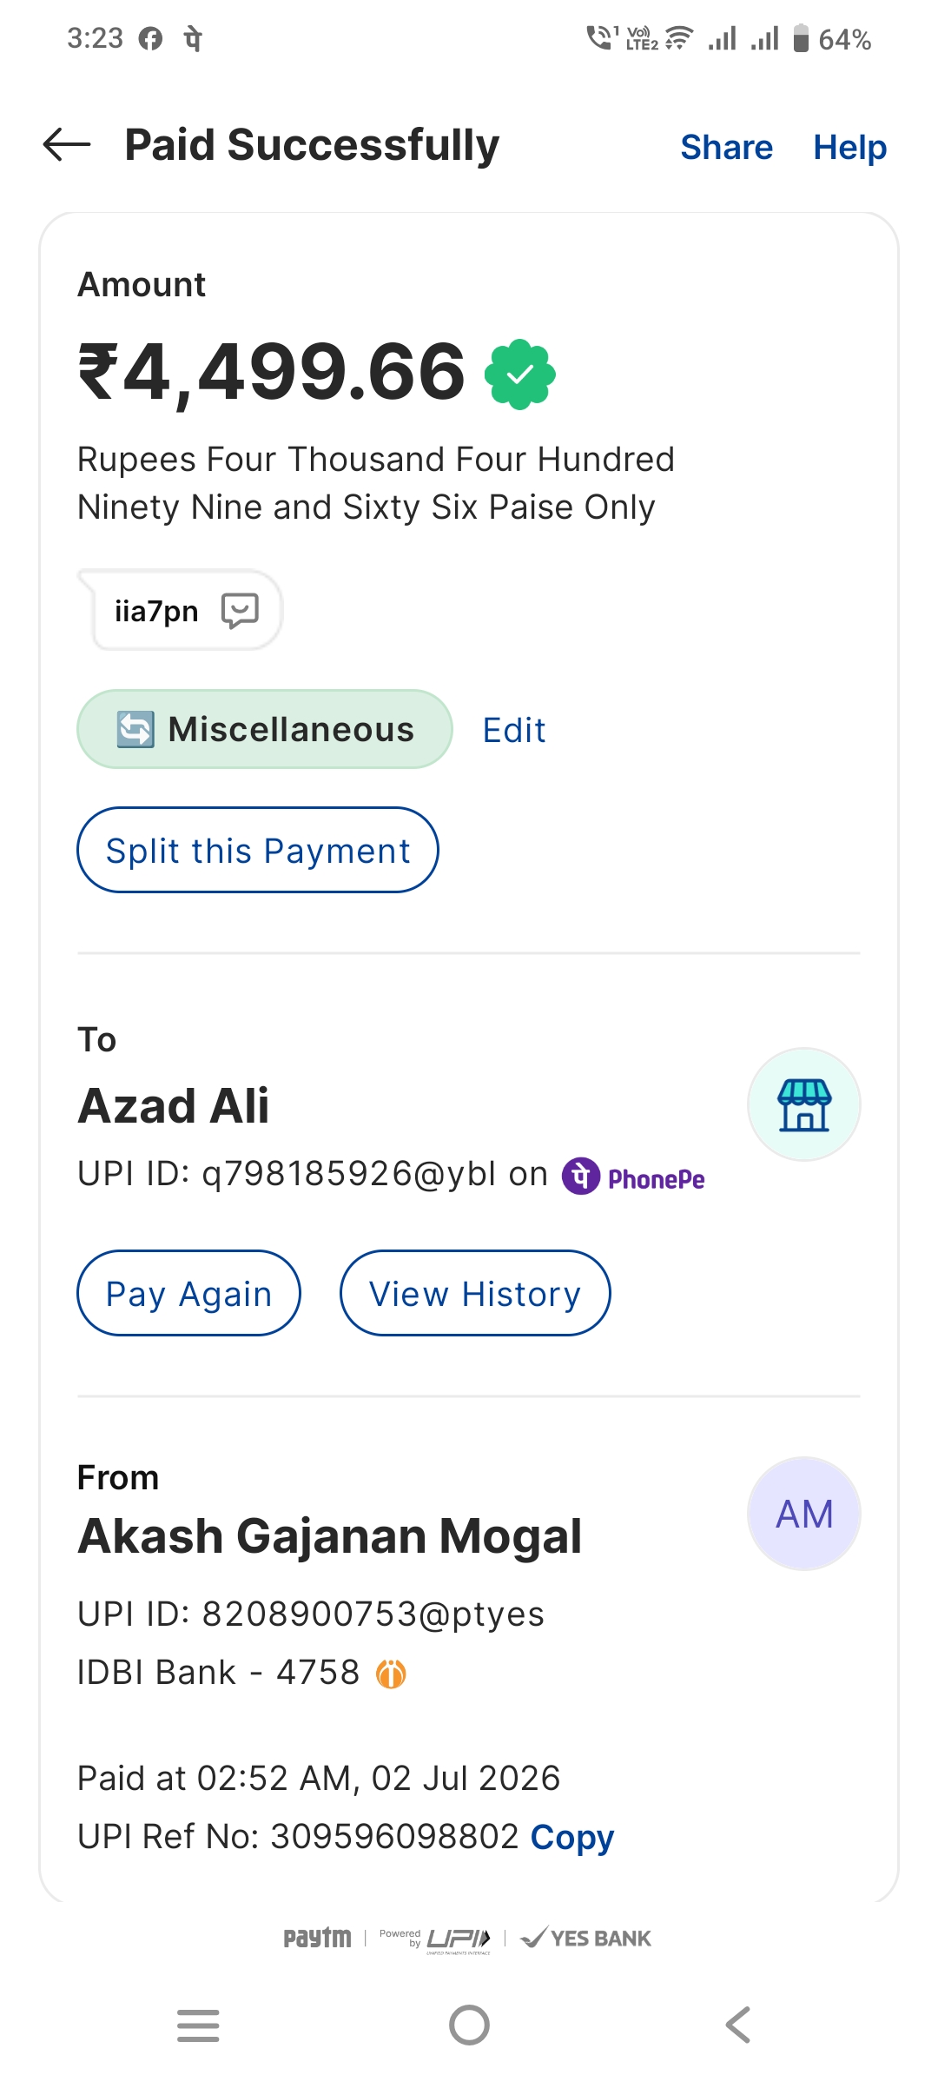The image size is (938, 2075).
Task: Open Help for this payment
Action: coord(849,147)
